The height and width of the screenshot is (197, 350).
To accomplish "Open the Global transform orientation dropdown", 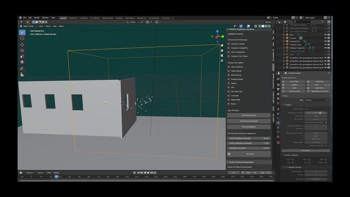I will pyautogui.click(x=132, y=22).
